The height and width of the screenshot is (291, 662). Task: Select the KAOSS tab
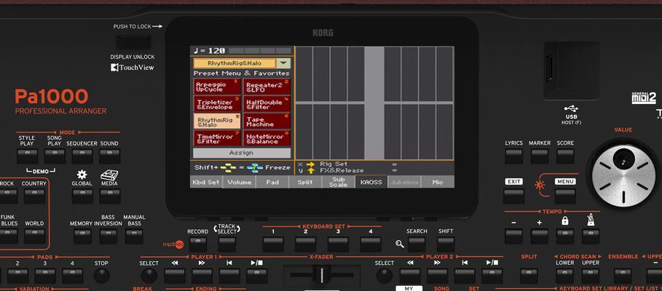coord(371,182)
